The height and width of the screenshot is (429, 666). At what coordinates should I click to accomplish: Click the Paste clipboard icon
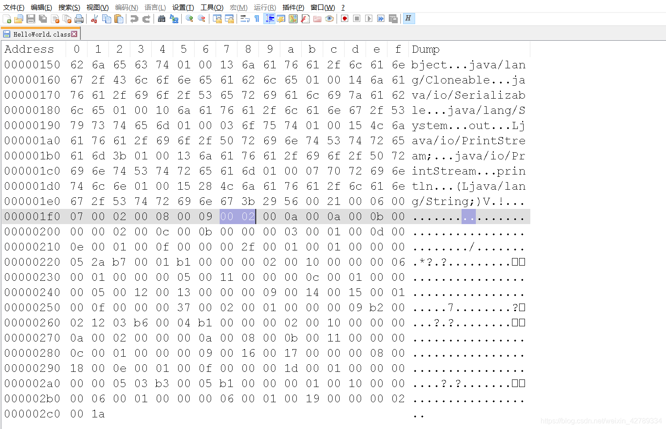[x=119, y=19]
